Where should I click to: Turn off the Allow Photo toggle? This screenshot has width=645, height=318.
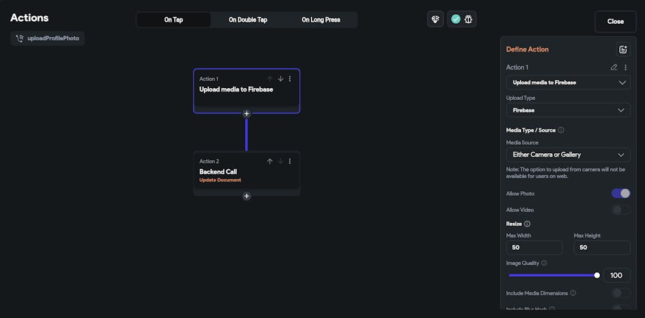(x=620, y=193)
